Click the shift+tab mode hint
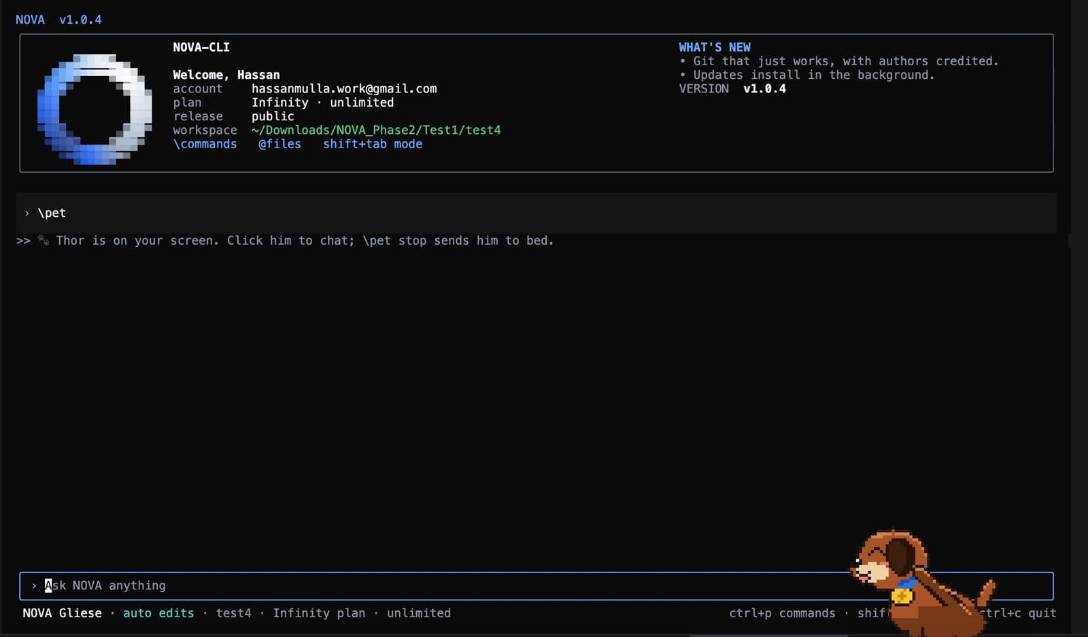Image resolution: width=1088 pixels, height=637 pixels. [x=373, y=144]
